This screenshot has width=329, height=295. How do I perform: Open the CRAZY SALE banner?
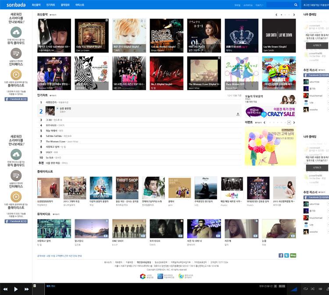(271, 112)
